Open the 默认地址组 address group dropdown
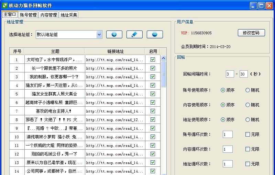 coord(99,34)
